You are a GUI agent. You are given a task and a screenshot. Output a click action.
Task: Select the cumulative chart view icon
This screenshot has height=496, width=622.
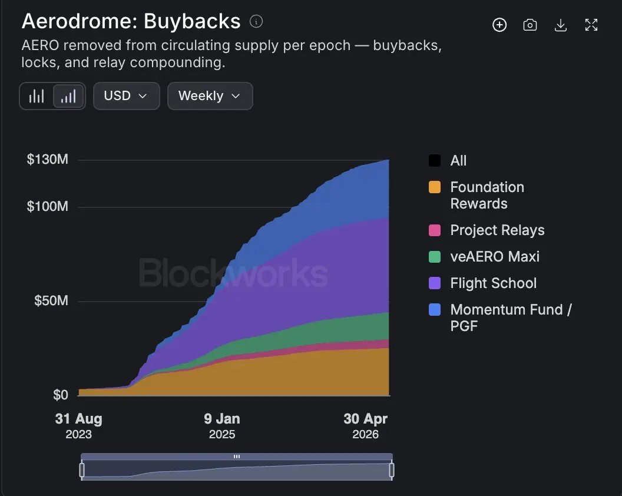(x=69, y=96)
